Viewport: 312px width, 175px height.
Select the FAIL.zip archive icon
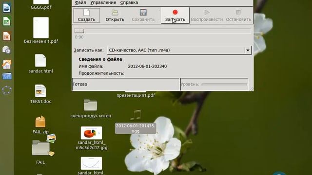pos(40,125)
